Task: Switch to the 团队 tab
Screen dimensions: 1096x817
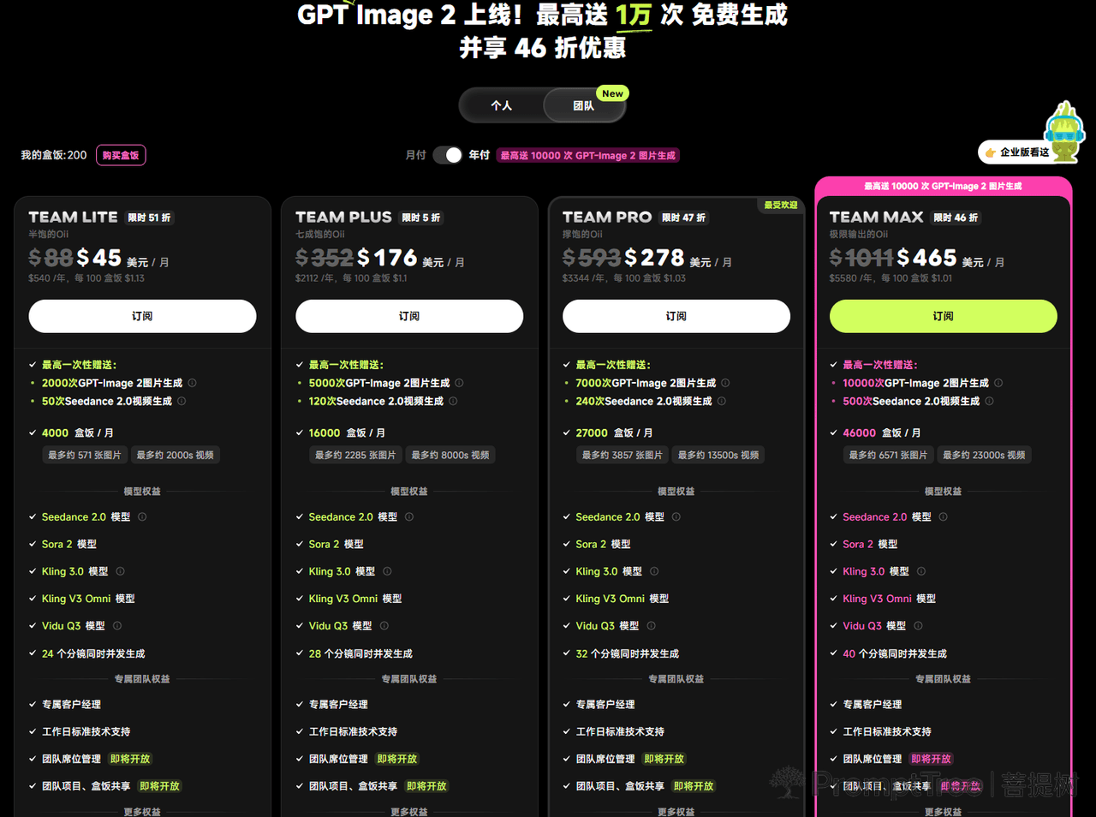Action: (584, 105)
